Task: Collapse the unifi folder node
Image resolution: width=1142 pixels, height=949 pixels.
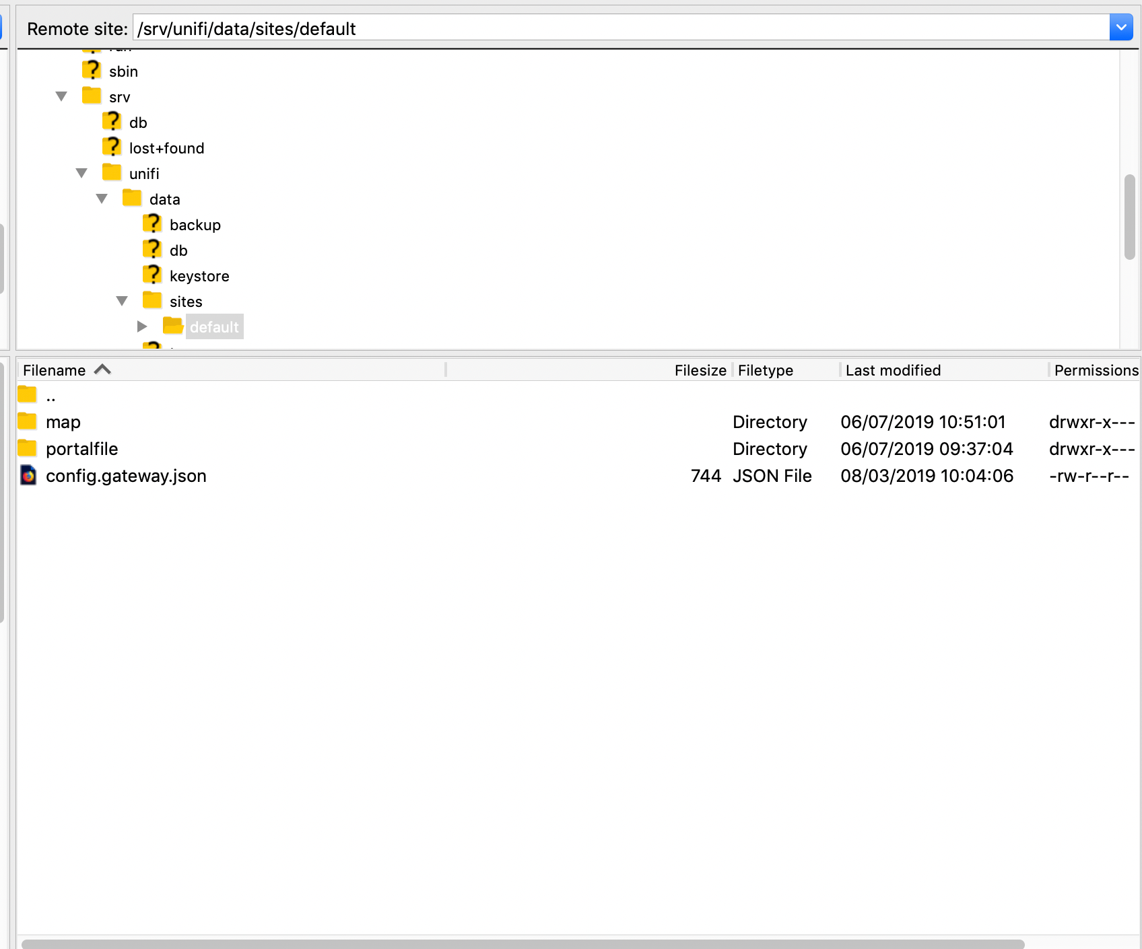Action: [81, 173]
